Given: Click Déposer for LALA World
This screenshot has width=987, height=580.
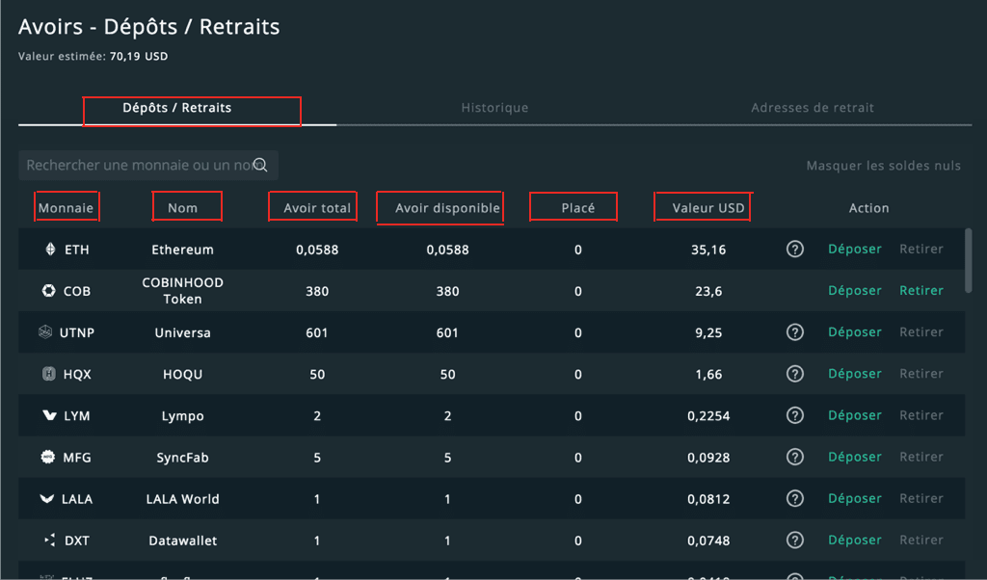Looking at the screenshot, I should pos(855,498).
